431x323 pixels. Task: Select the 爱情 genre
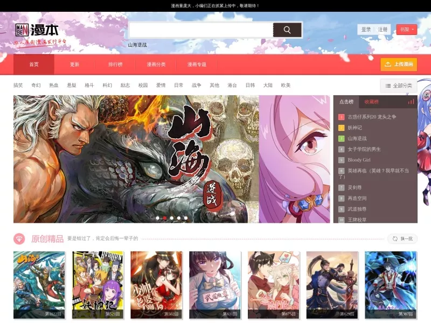(x=161, y=85)
